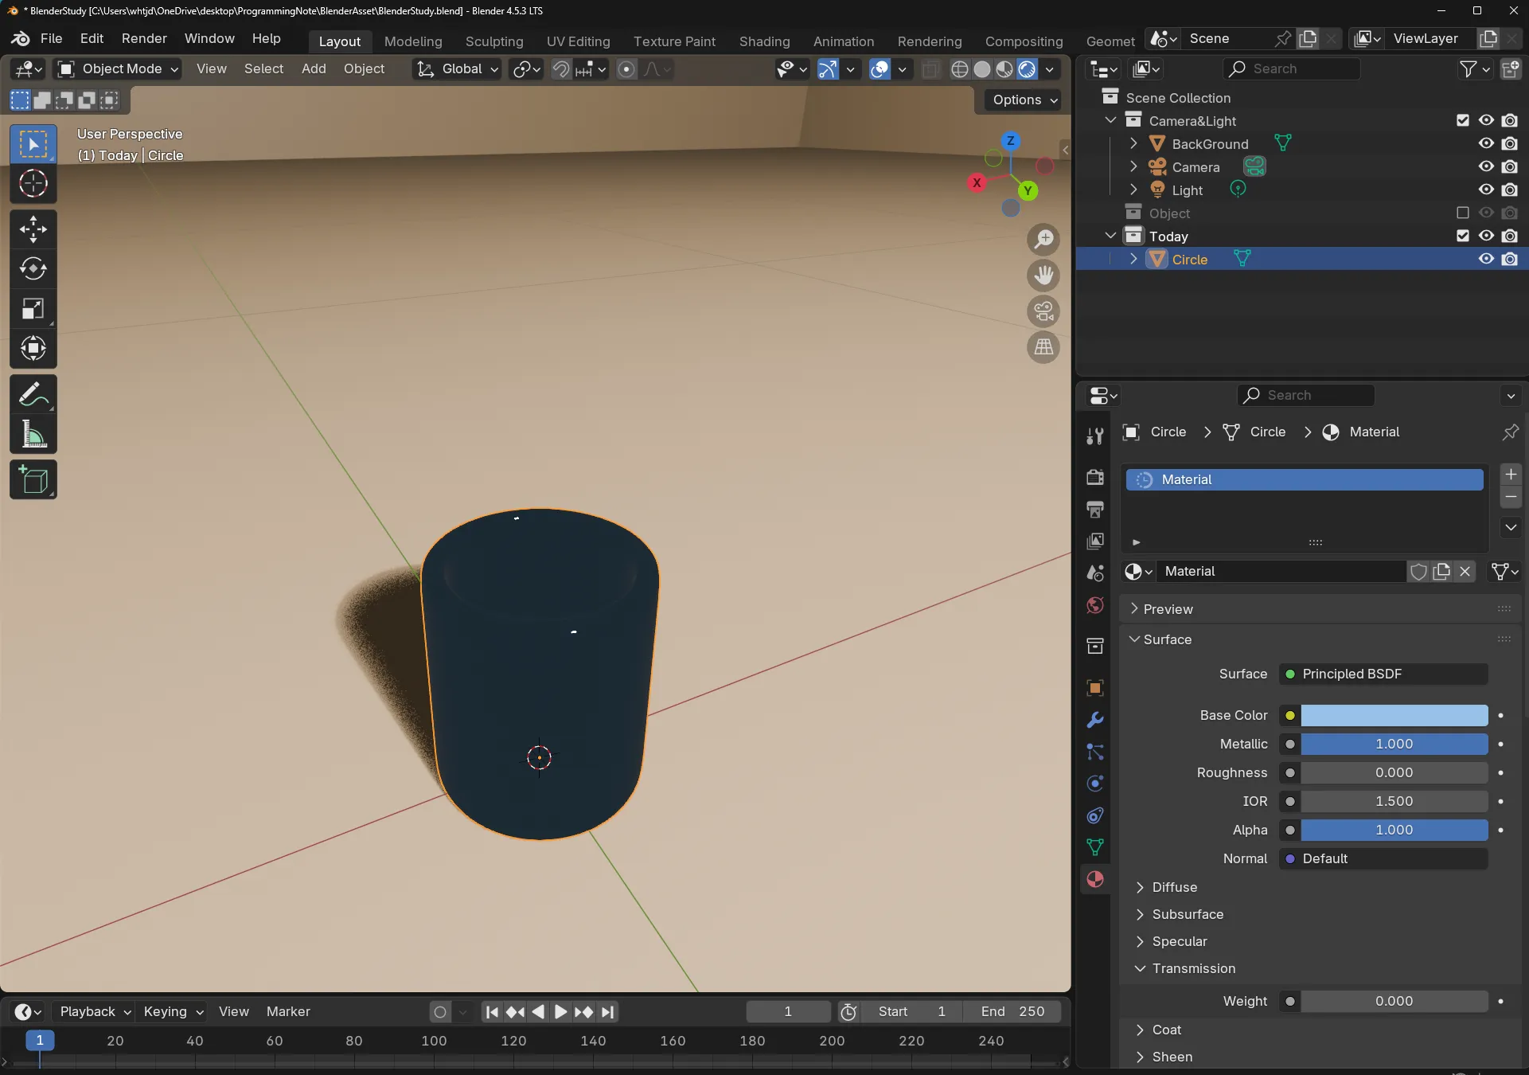Viewport: 1529px width, 1075px height.
Task: Uncheck the Today collection checkbox
Action: click(1463, 236)
